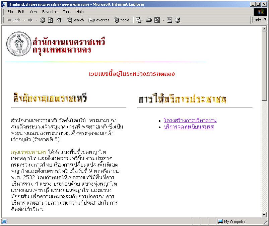This screenshot has width=269, height=226.
Task: Open the โครงสร้างการบริหารงาน link
Action: coord(190,120)
